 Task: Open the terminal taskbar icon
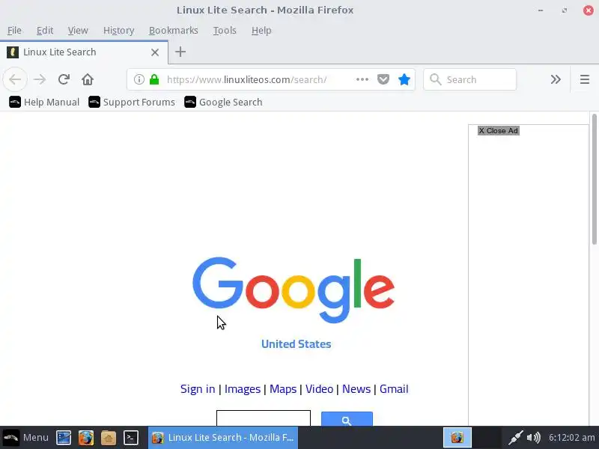(x=130, y=438)
